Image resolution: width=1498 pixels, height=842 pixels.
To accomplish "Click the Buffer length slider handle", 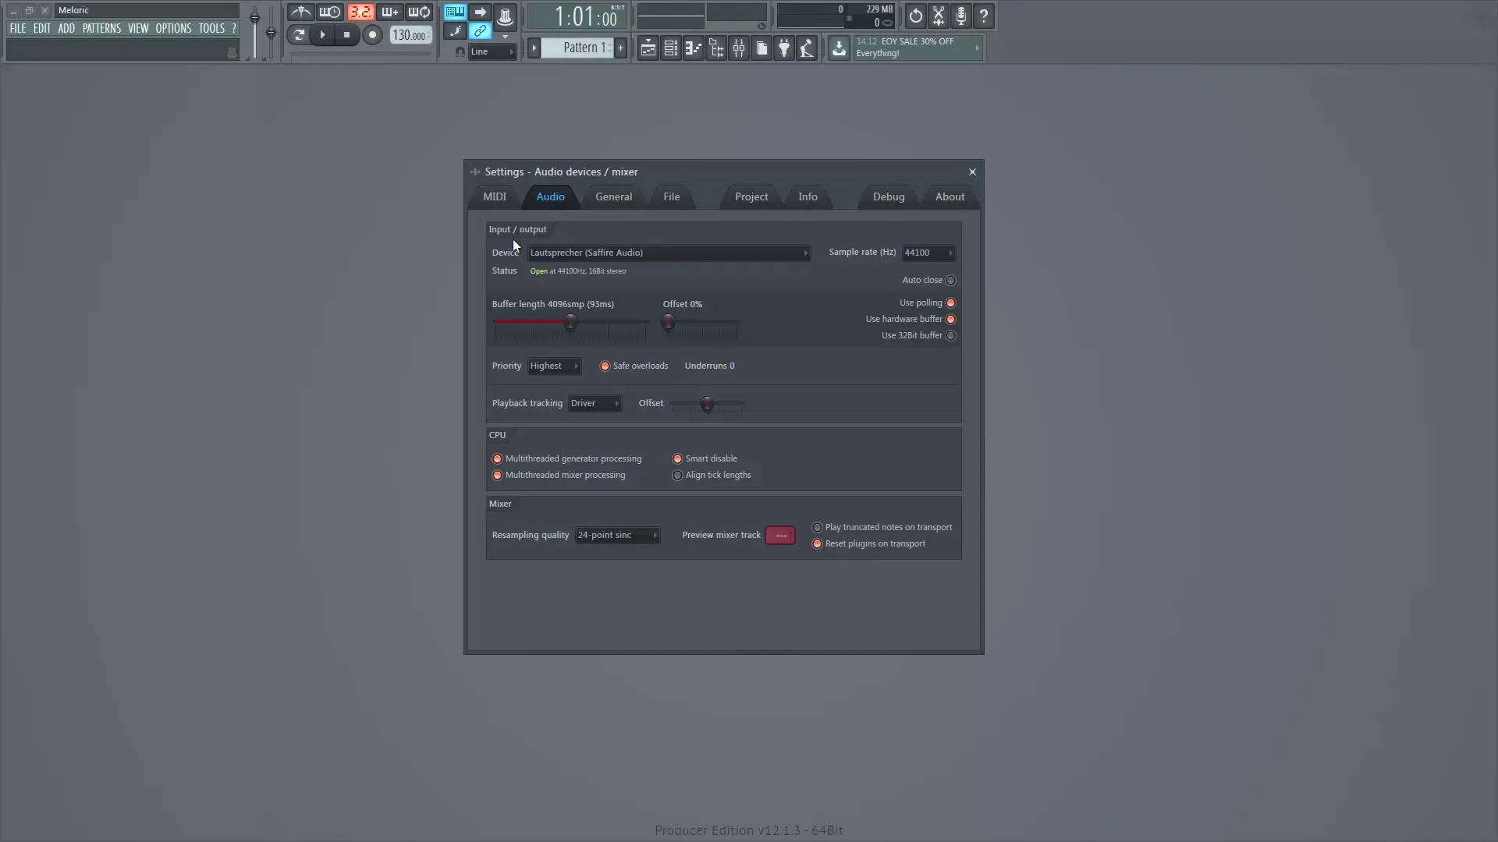I will [x=570, y=321].
